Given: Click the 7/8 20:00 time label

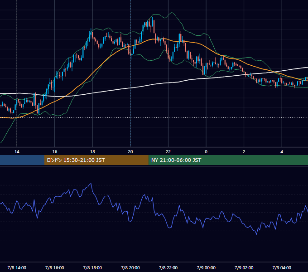Looking at the screenshot, I should coord(130,267).
